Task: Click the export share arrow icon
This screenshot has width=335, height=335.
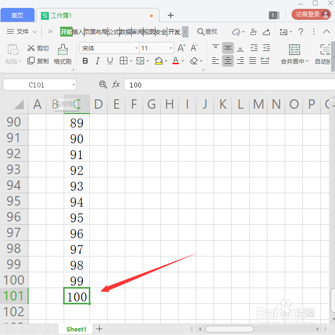Action: (x=266, y=32)
